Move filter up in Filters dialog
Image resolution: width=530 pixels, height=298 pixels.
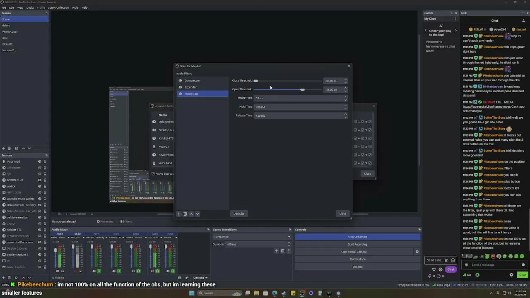click(x=191, y=214)
